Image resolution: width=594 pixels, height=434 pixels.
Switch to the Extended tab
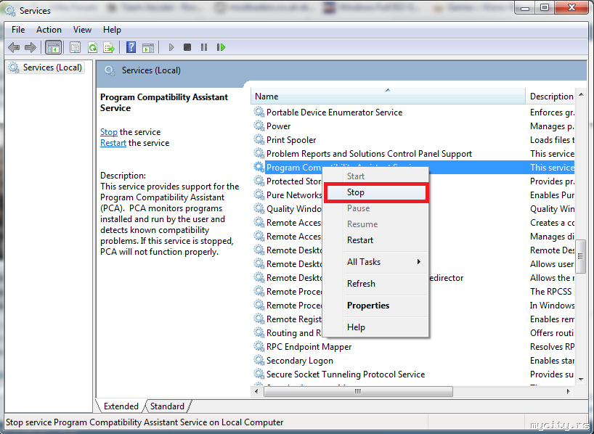click(121, 406)
